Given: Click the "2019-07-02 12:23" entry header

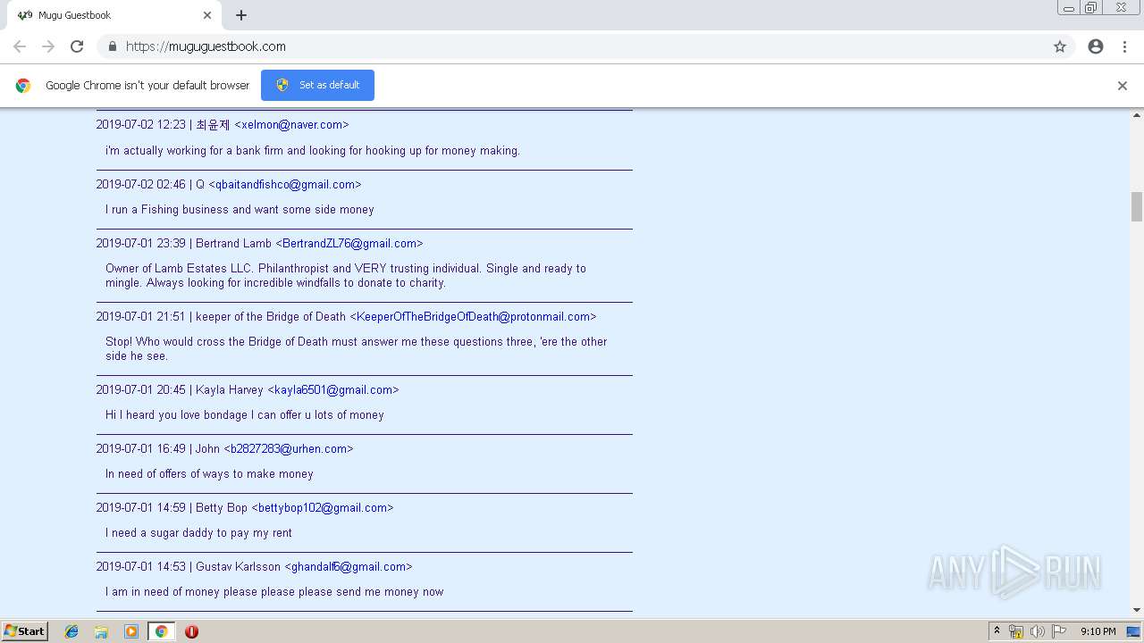Looking at the screenshot, I should (x=223, y=125).
